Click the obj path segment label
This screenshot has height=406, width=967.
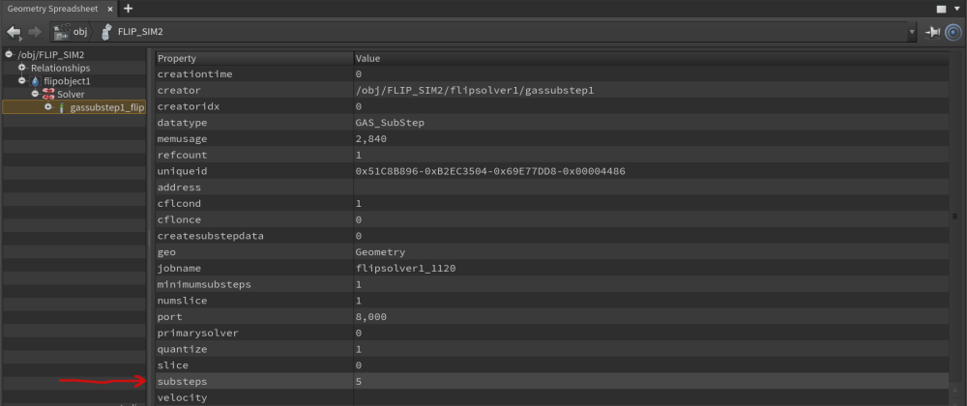click(80, 32)
